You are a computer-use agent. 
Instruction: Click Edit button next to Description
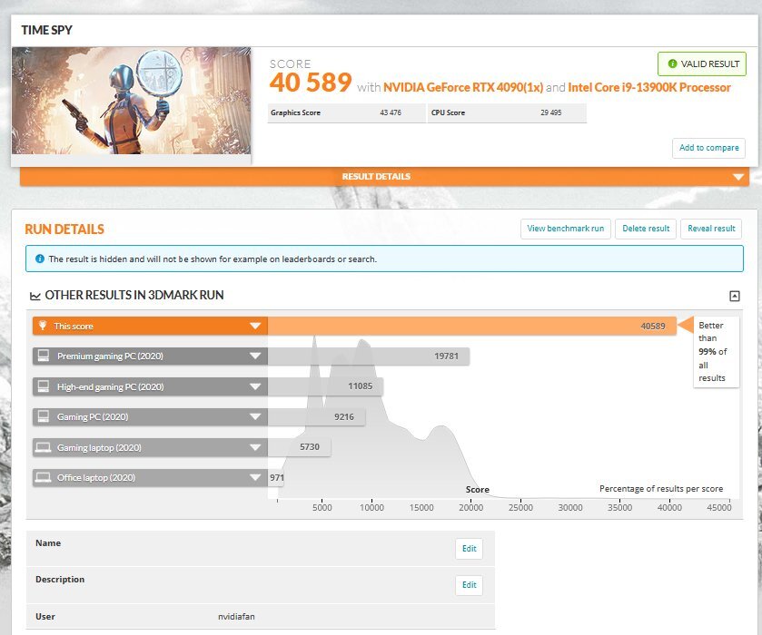click(x=469, y=585)
